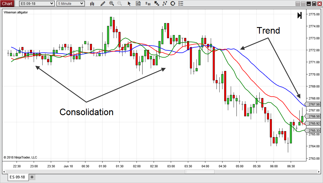323x183 pixels.
Task: Open the Chart Trader icon
Action: tap(148, 4)
